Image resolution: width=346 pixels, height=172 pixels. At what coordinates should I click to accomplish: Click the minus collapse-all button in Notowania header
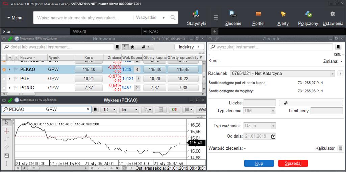[16, 57]
